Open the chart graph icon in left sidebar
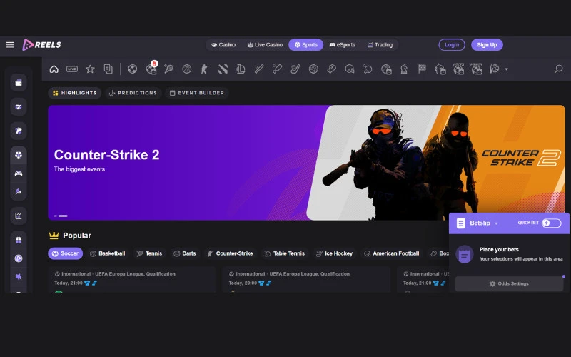This screenshot has height=357, width=571. tap(19, 216)
